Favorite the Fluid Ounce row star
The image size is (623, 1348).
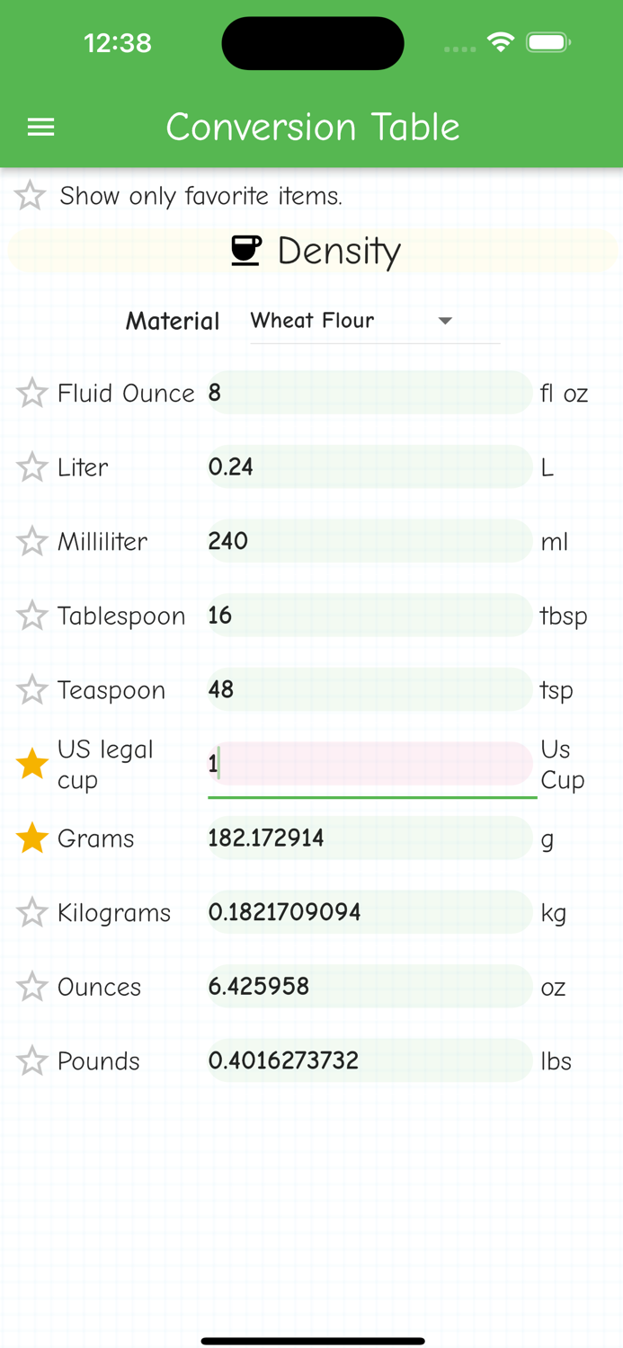click(x=31, y=393)
